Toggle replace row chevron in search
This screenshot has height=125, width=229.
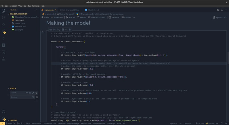(x=8, y=95)
